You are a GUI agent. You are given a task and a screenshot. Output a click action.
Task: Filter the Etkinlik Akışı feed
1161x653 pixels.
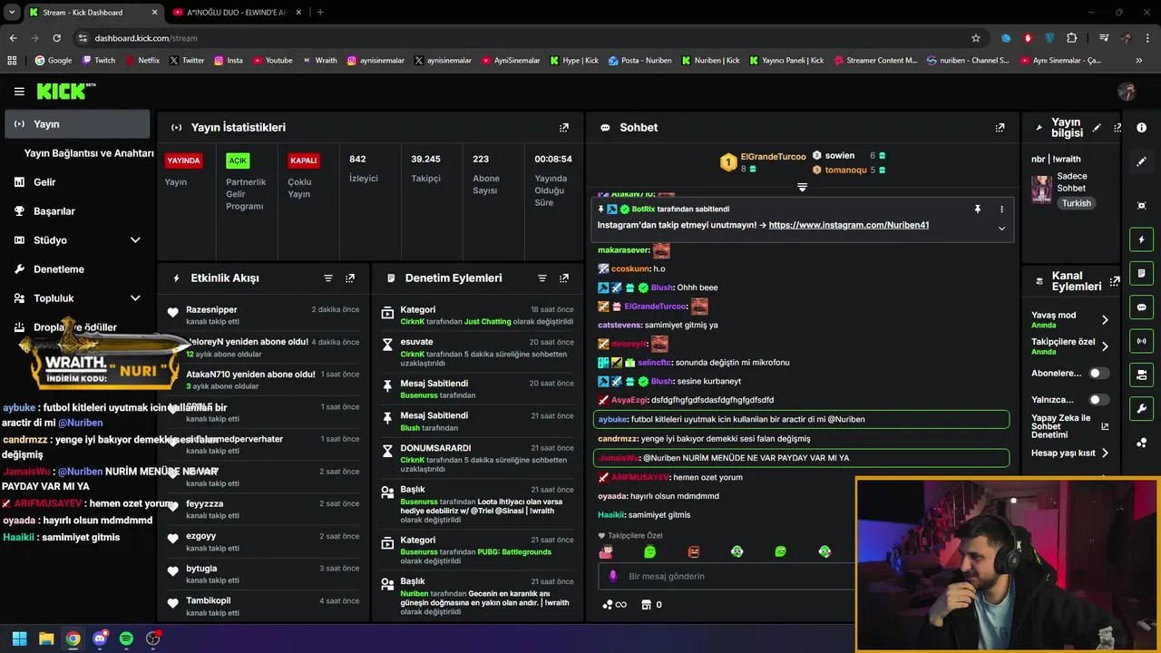(x=328, y=278)
